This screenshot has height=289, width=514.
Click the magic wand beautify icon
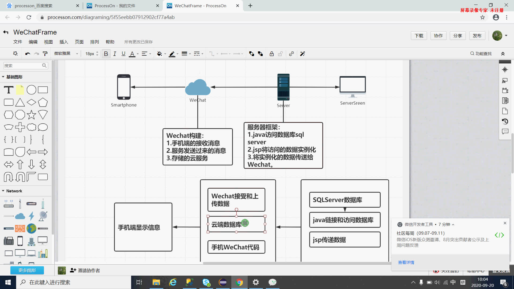[303, 54]
